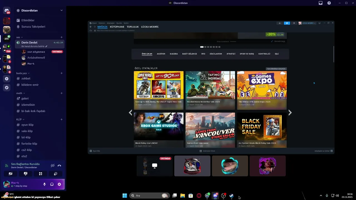
Task: Mute your microphone in Discord
Action: pos(44,184)
